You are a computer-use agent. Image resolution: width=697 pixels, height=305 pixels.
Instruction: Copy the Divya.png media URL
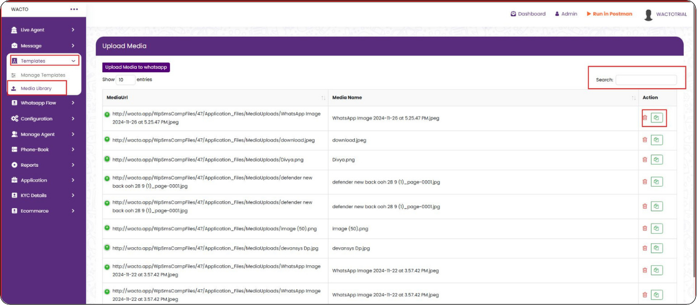pos(657,159)
